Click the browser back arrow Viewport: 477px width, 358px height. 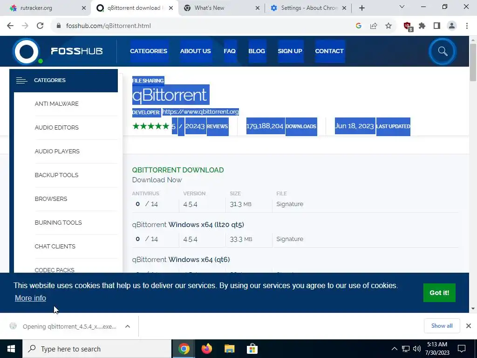pos(10,26)
